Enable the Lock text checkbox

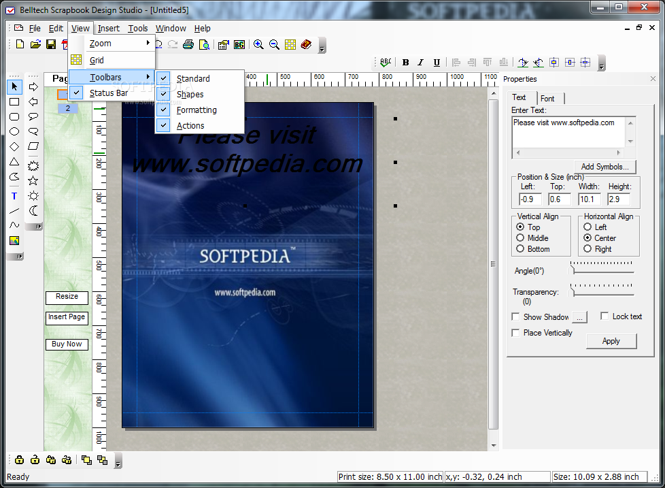604,316
